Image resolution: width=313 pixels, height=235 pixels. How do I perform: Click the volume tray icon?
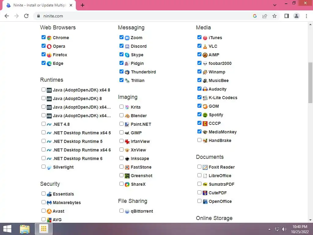tap(284, 229)
